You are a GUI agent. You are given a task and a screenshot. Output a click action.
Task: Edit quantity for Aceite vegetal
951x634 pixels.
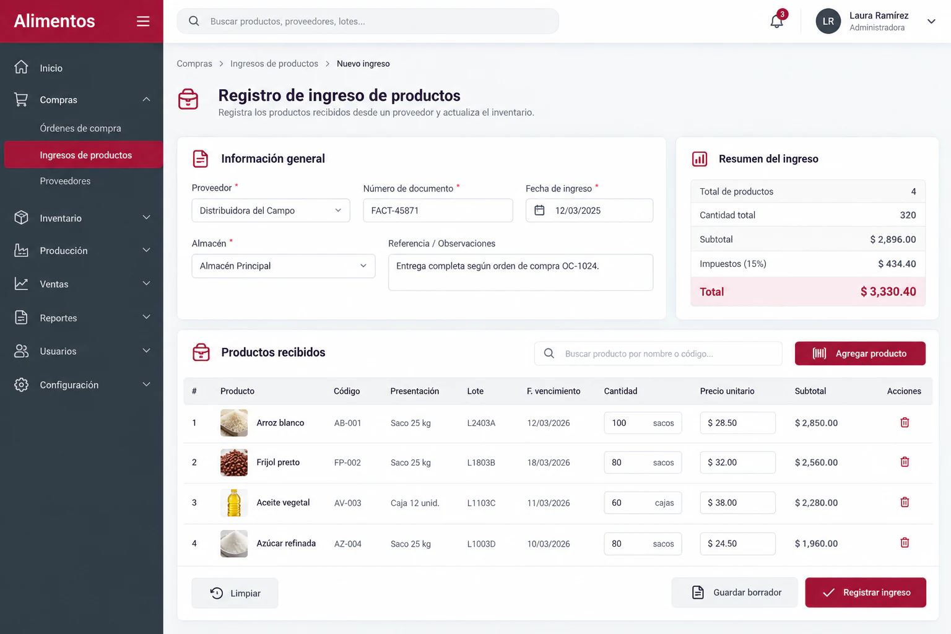(643, 503)
